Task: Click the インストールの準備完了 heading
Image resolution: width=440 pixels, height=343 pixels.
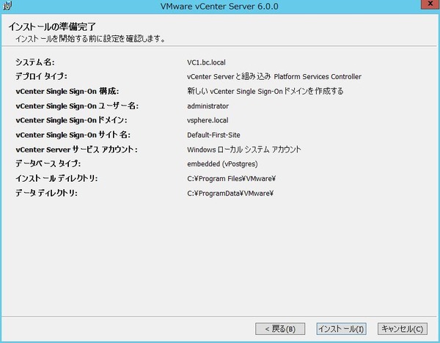Action: [52, 27]
